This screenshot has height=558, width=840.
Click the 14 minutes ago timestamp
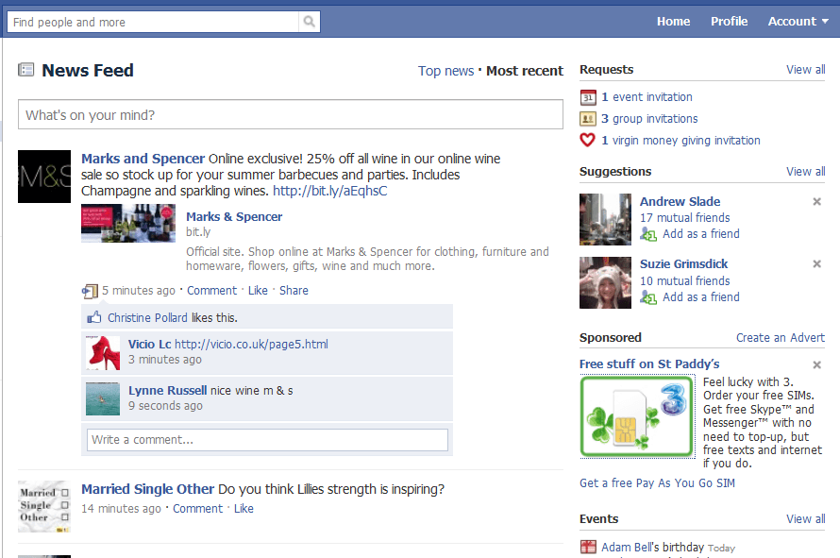click(x=121, y=509)
